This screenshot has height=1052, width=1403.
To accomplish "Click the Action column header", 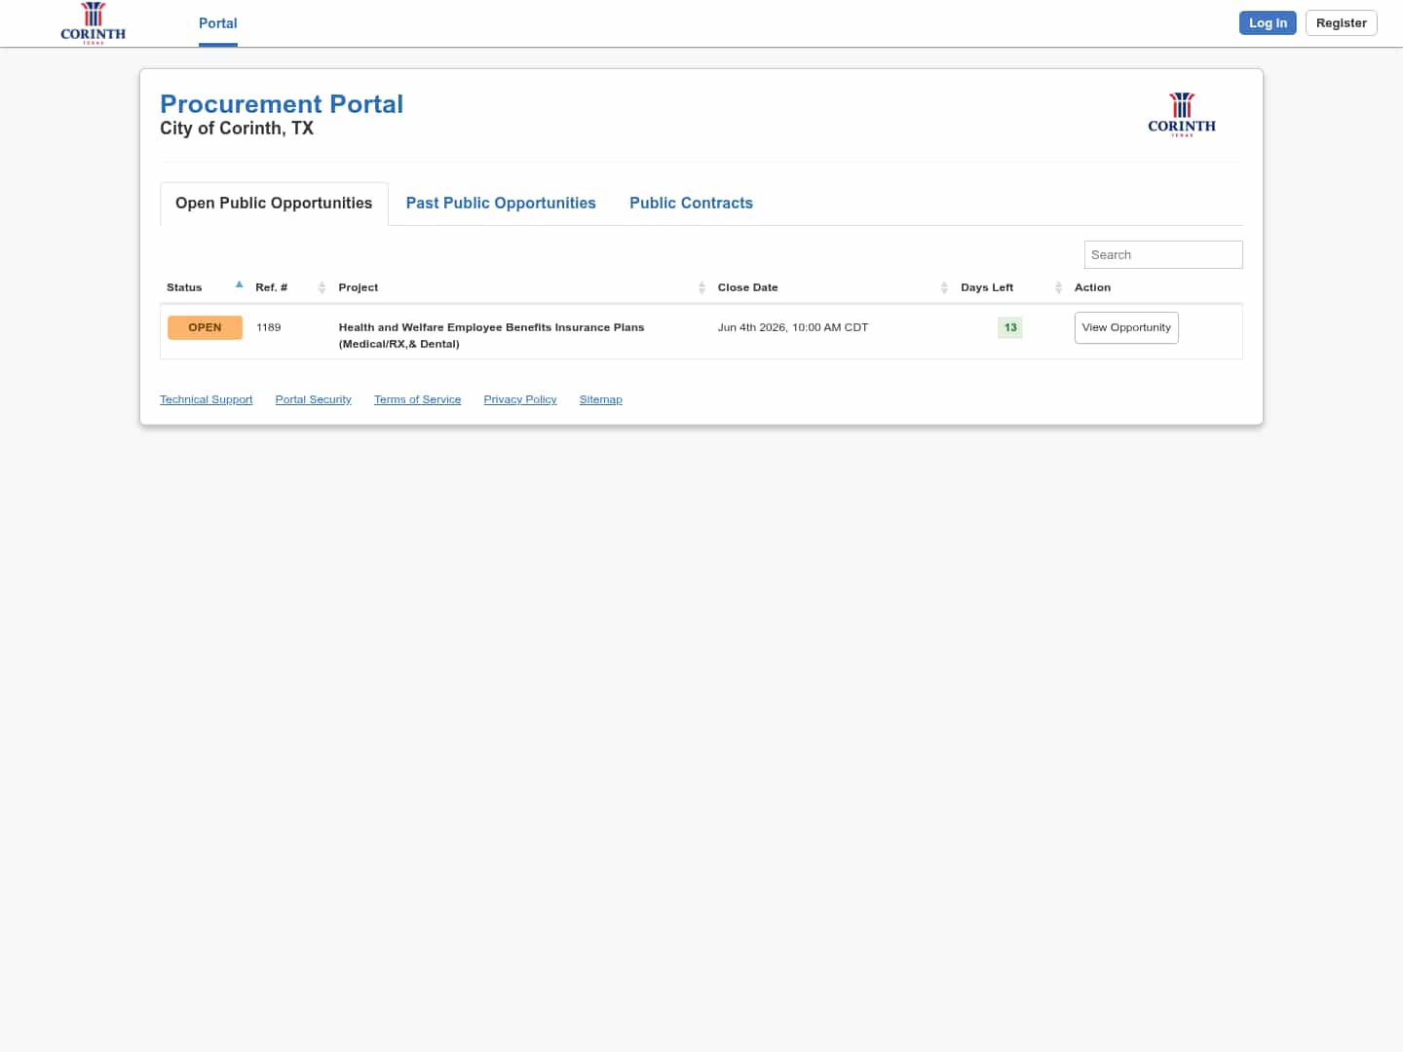I will (1092, 287).
